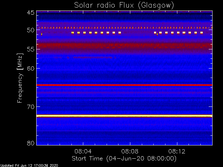Viewport: 223px width, 167px height.
Task: Click the 70 frequency tick label
Action: click(x=31, y=107)
